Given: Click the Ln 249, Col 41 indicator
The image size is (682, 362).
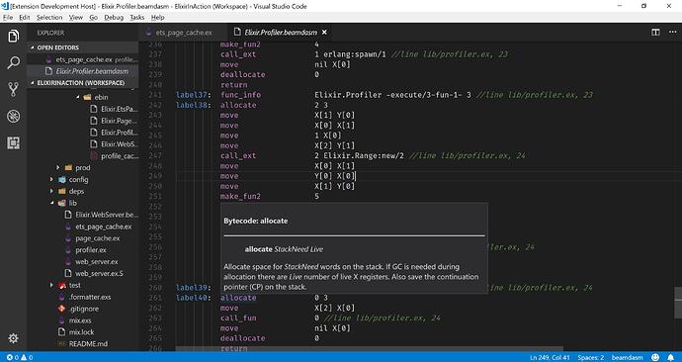Looking at the screenshot, I should (550, 358).
